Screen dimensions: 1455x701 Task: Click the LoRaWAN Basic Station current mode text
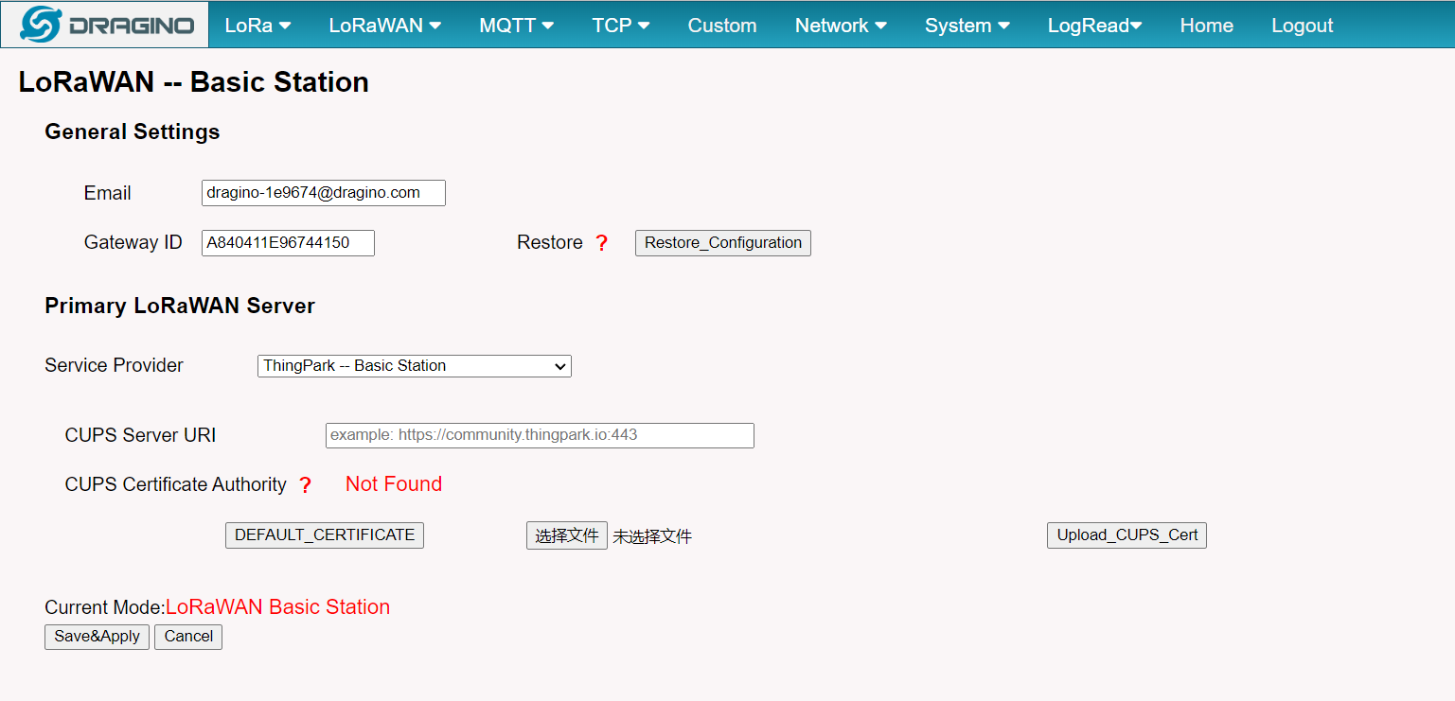coord(277,607)
